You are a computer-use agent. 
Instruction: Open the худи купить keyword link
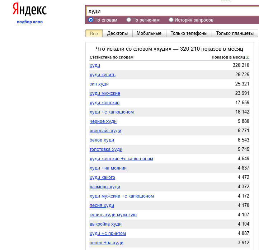coord(103,75)
